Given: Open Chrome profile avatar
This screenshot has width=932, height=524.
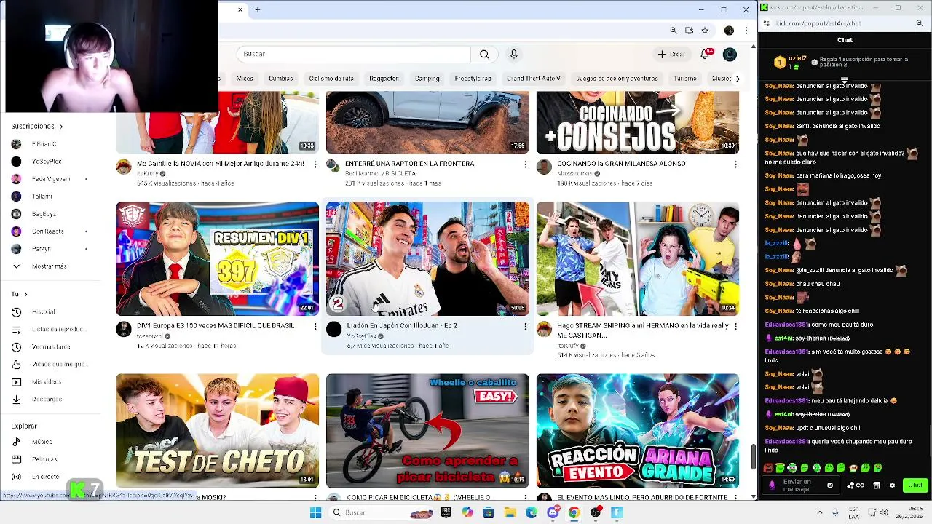Looking at the screenshot, I should [729, 31].
